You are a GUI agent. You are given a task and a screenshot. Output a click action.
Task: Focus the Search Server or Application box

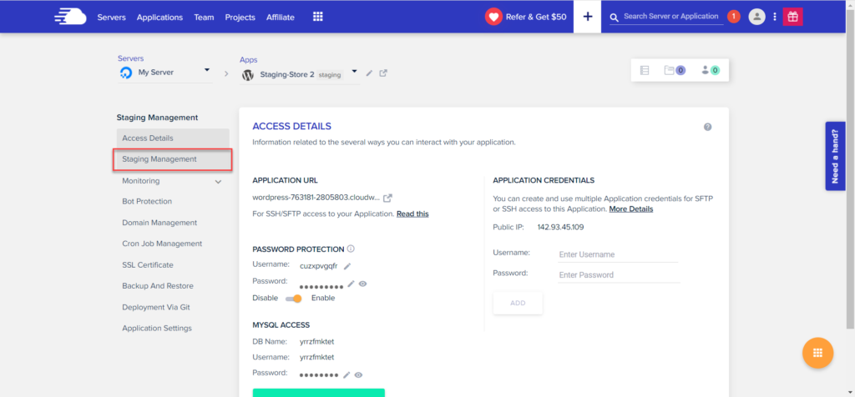[x=670, y=17]
